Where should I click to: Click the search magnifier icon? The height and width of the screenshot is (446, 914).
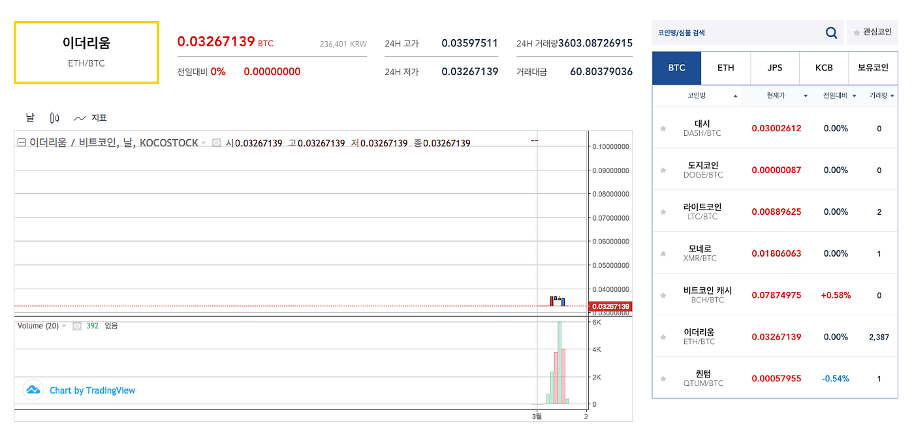831,33
